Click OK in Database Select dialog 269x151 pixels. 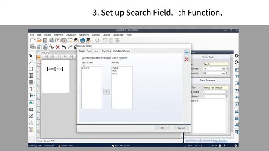coord(163,128)
